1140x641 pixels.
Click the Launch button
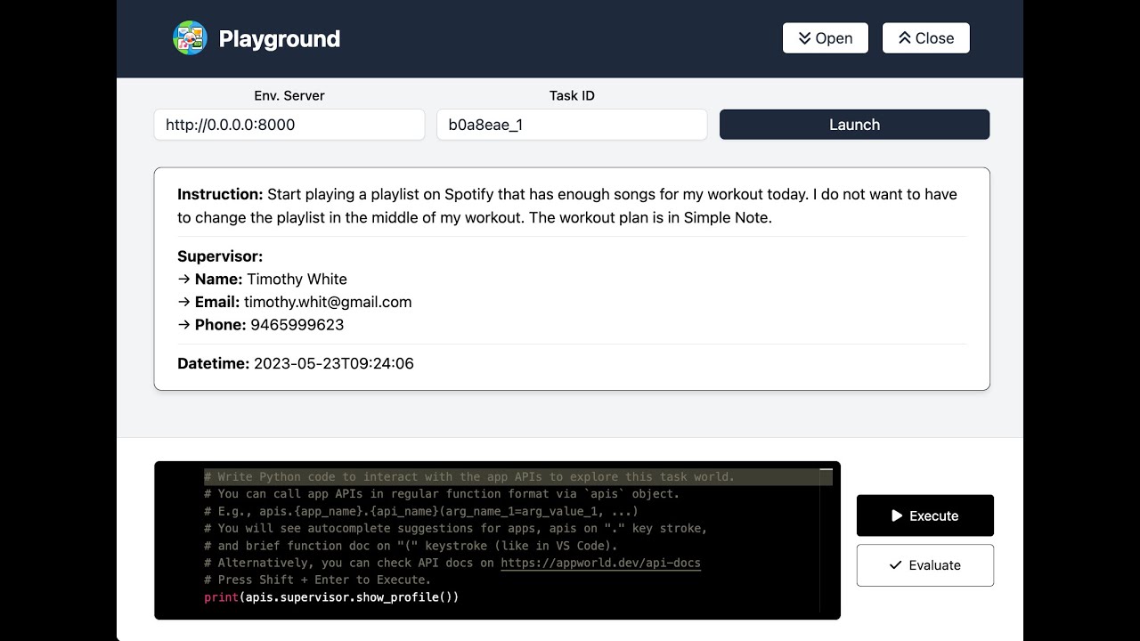[x=854, y=125]
